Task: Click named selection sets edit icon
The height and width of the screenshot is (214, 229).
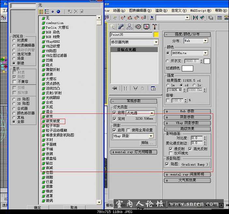Action: 152,18
